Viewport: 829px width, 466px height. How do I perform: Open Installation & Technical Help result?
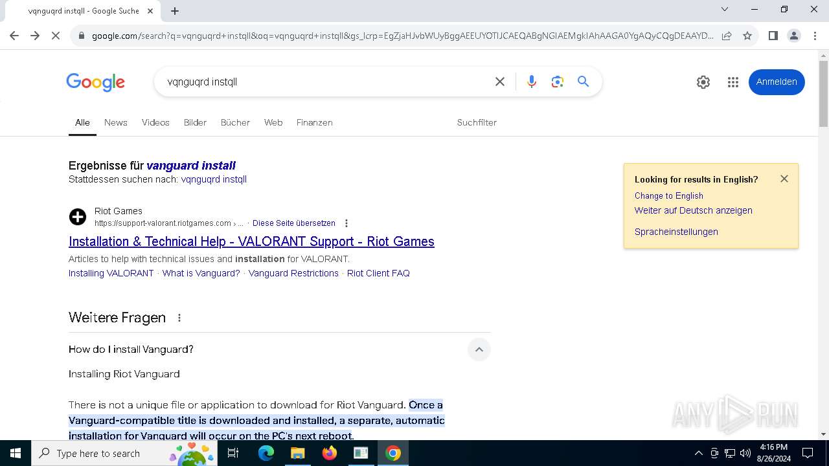(251, 241)
